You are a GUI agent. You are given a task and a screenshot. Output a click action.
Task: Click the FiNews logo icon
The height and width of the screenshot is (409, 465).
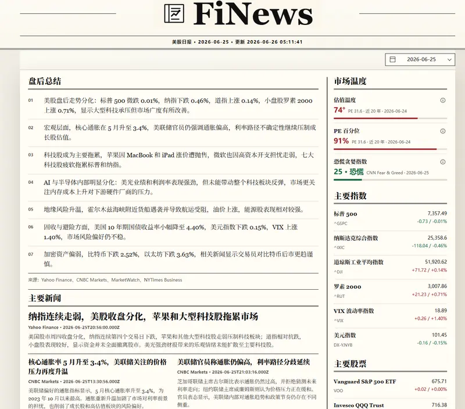tap(174, 13)
